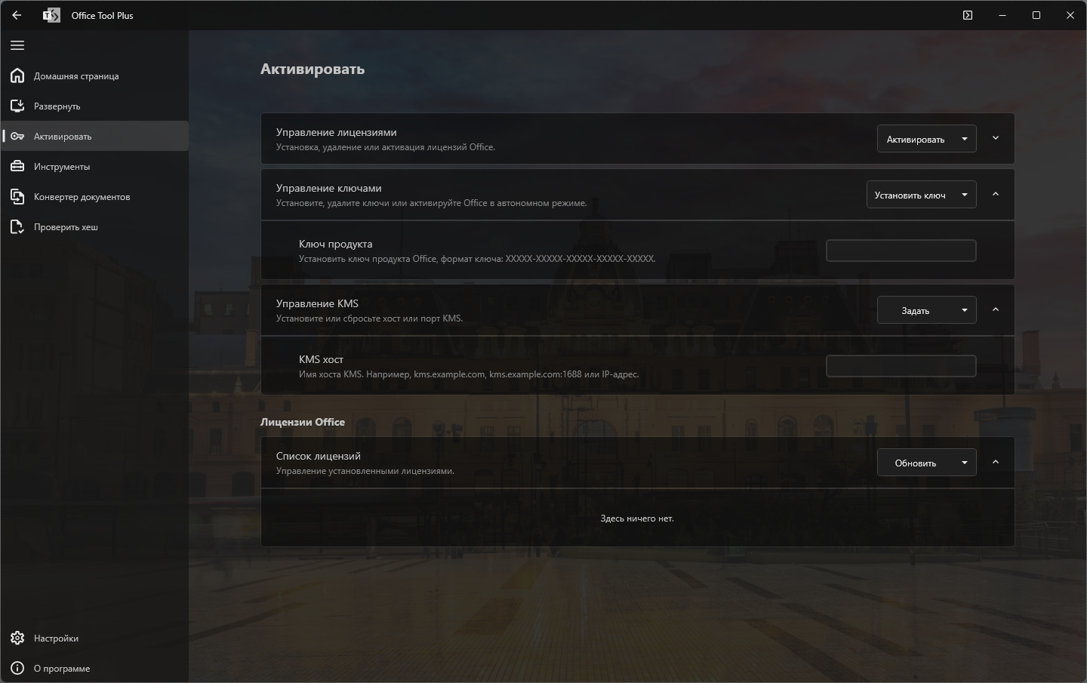Viewport: 1087px width, 683px height.
Task: Click the Управление лицензиями heading text
Action: (x=336, y=132)
